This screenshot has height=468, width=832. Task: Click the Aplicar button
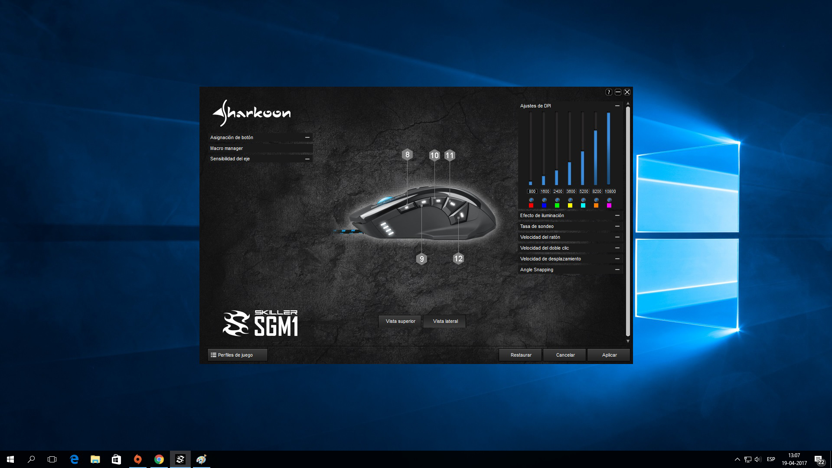tap(609, 355)
